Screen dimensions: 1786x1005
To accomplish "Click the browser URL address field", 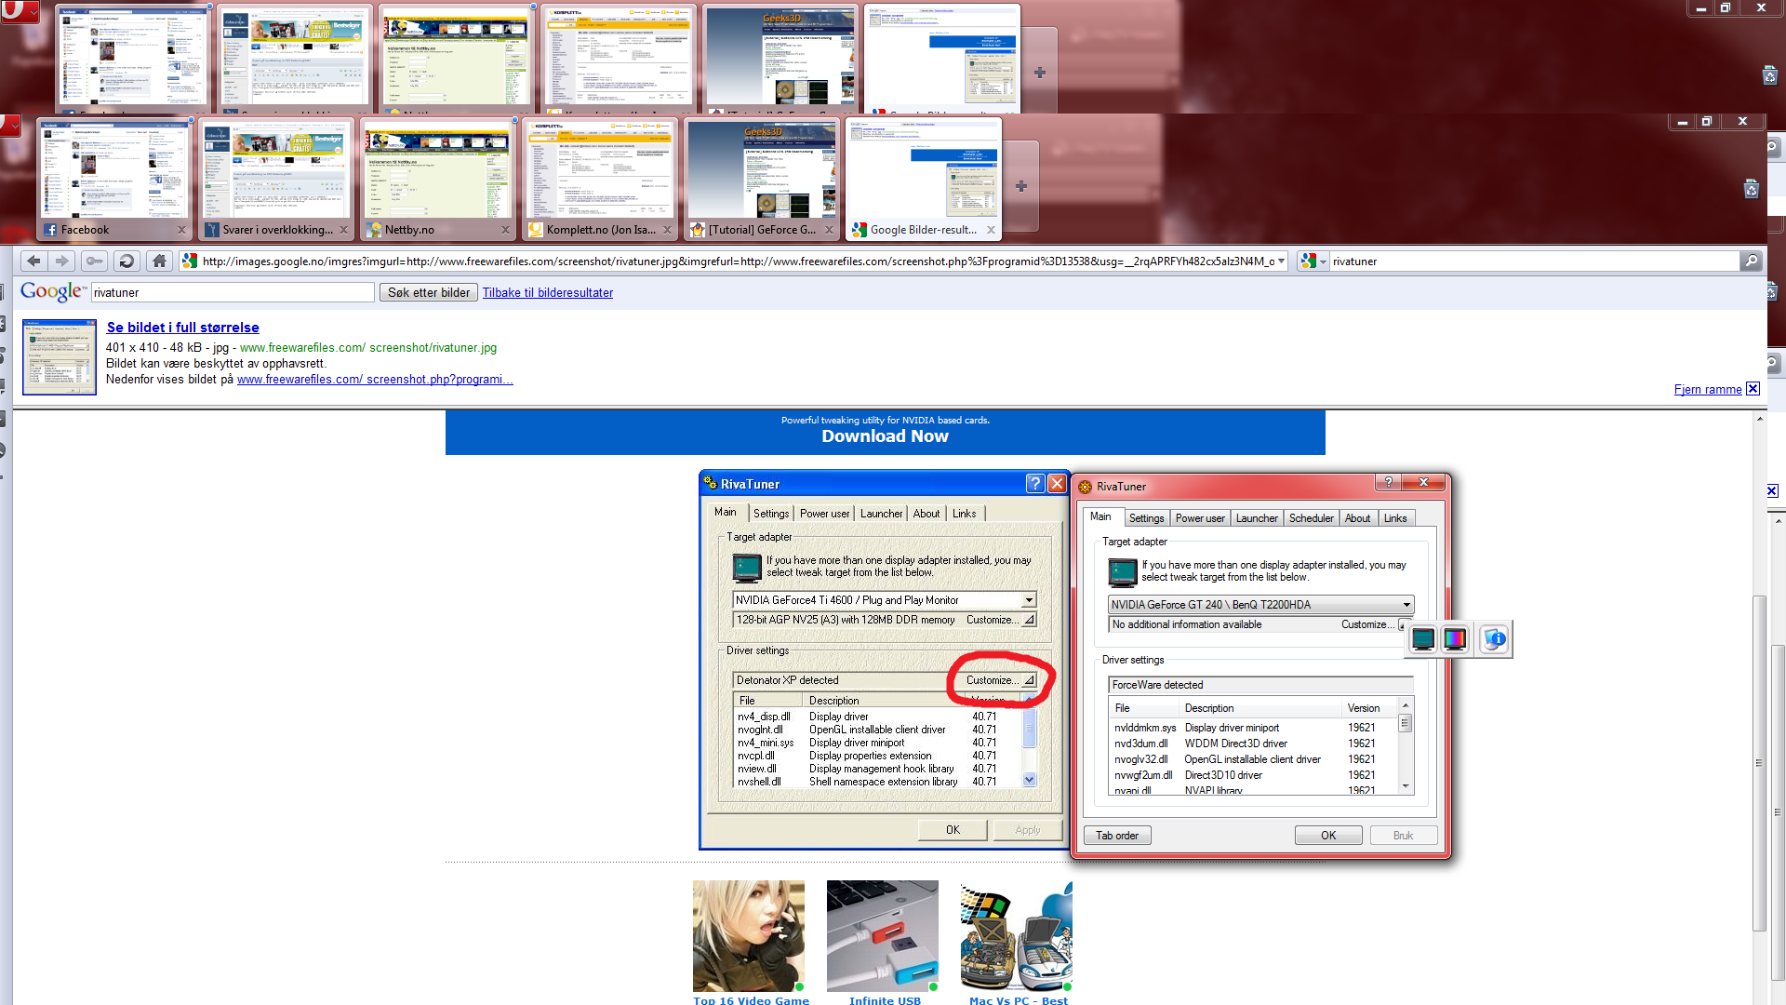I will [735, 261].
